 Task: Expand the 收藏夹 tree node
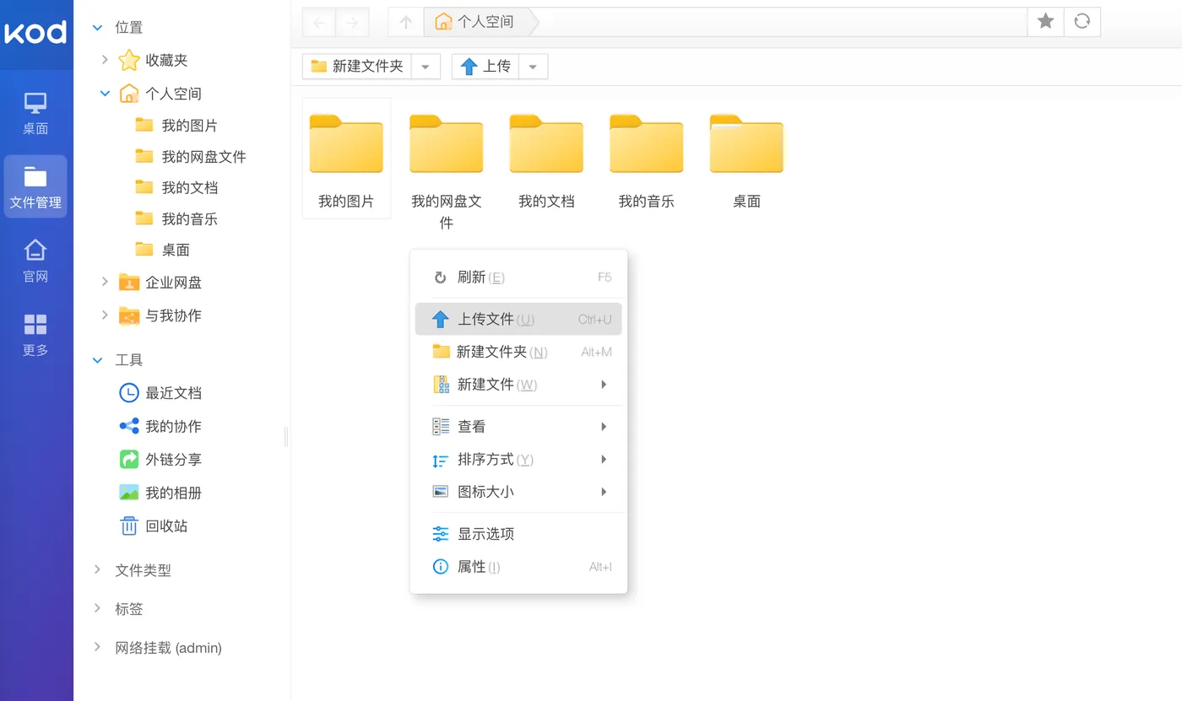click(105, 60)
